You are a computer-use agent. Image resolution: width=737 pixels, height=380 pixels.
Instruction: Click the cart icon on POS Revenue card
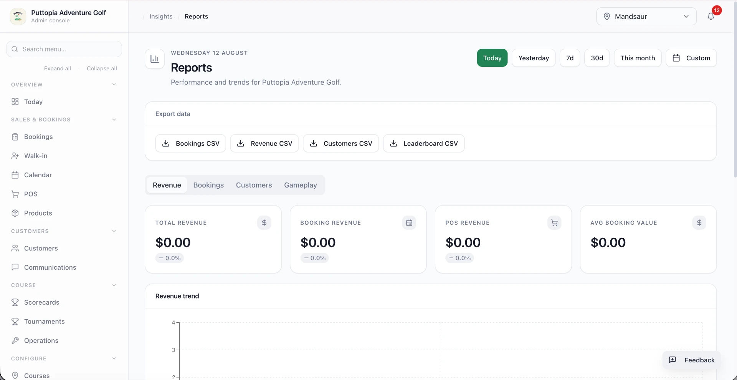[554, 223]
